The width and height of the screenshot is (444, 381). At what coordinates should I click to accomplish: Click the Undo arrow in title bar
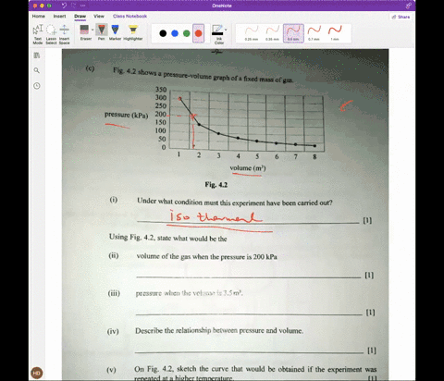point(64,6)
